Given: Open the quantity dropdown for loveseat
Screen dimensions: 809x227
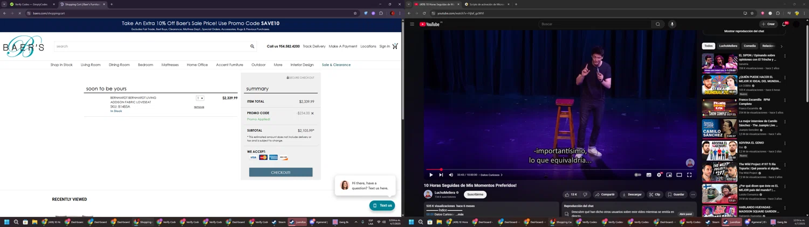Looking at the screenshot, I should coord(200,98).
